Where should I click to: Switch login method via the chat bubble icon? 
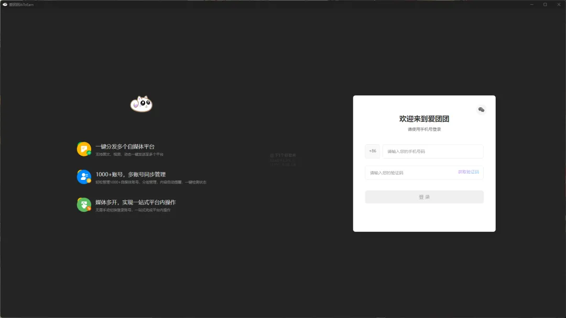click(x=481, y=110)
